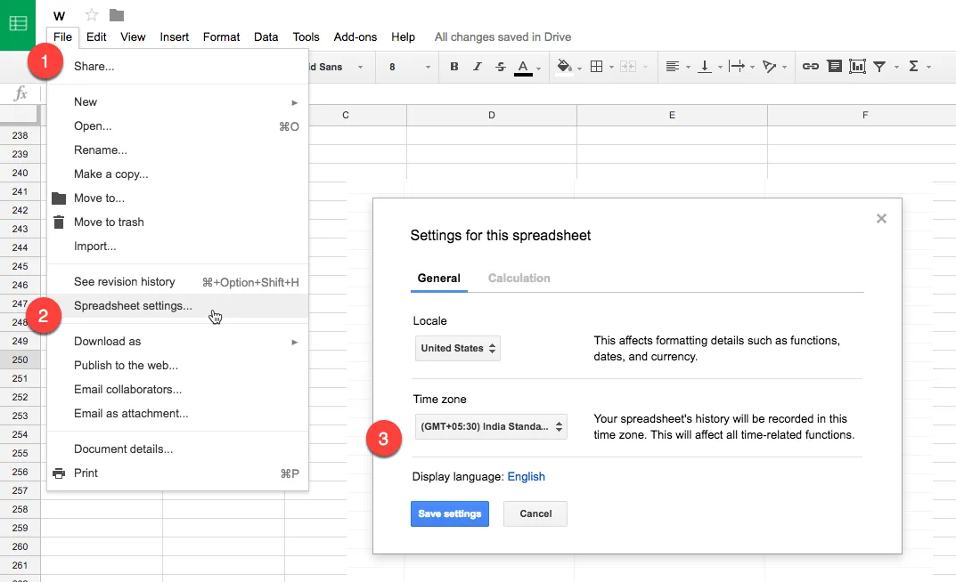Open the Locale dropdown showing United States
The width and height of the screenshot is (956, 582).
pyautogui.click(x=458, y=348)
